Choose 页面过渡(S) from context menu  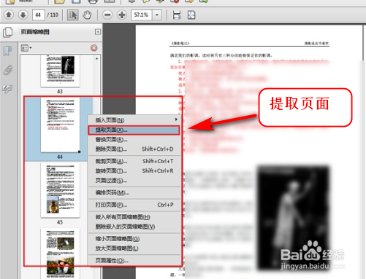134,181
